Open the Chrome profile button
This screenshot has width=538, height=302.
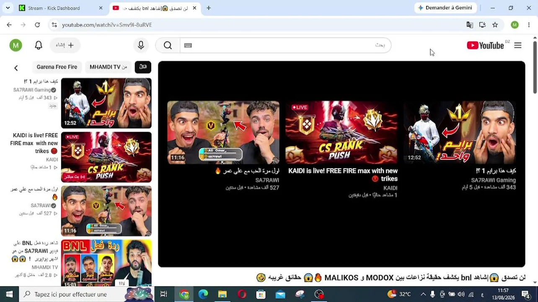(515, 25)
